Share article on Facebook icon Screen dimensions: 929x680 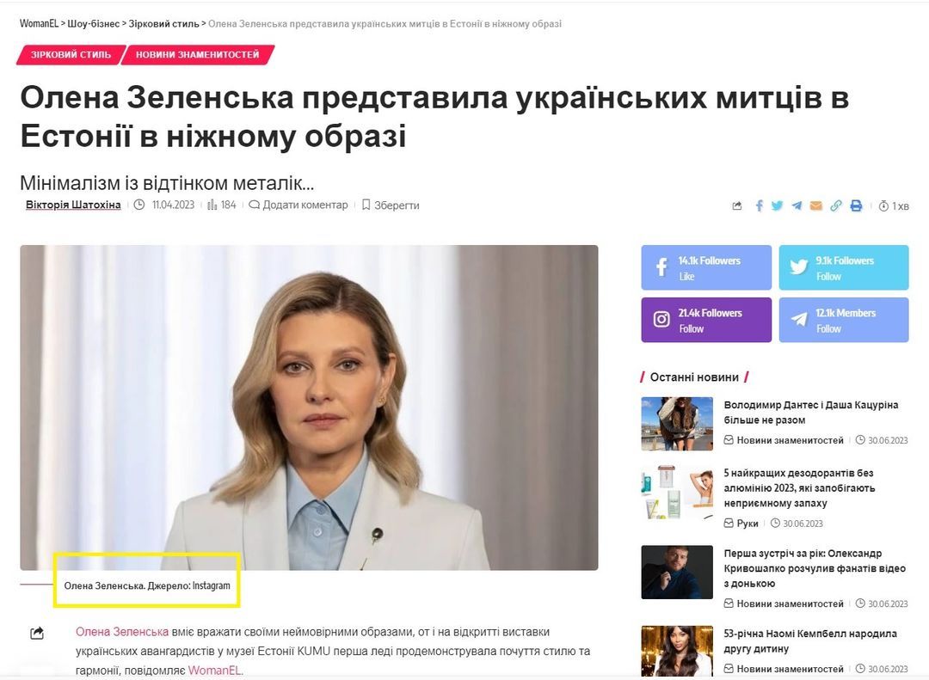click(759, 205)
